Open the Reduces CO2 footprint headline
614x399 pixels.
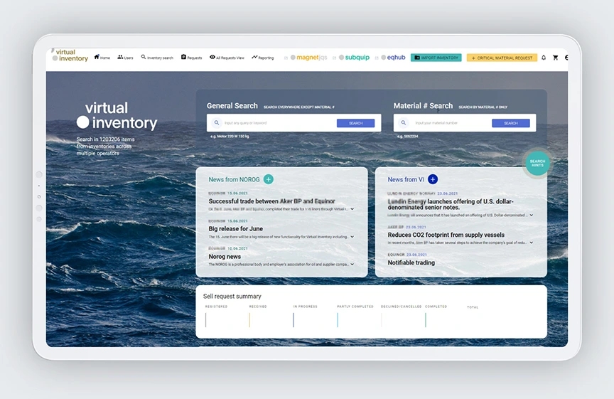pyautogui.click(x=446, y=235)
